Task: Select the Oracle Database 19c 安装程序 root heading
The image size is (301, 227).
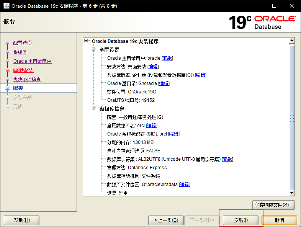Action: (125, 41)
